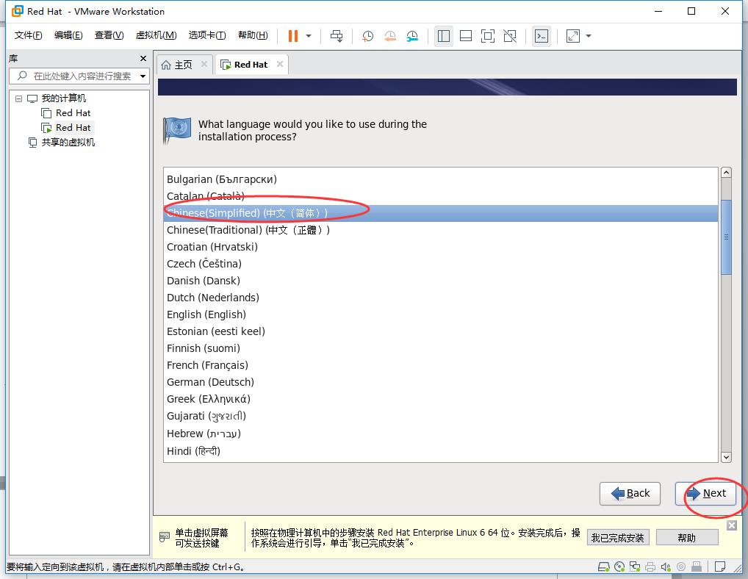
Task: Click the hard disk status bar icon
Action: [603, 567]
